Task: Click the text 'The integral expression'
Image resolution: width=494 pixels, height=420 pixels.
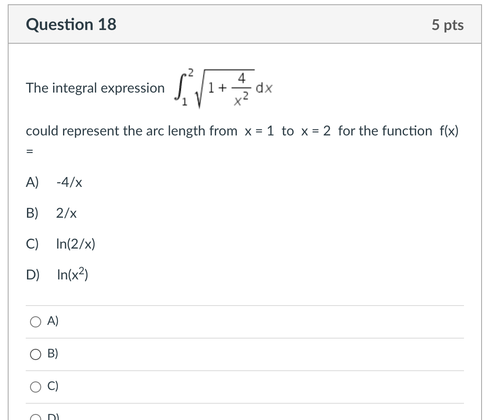Action: pyautogui.click(x=95, y=88)
